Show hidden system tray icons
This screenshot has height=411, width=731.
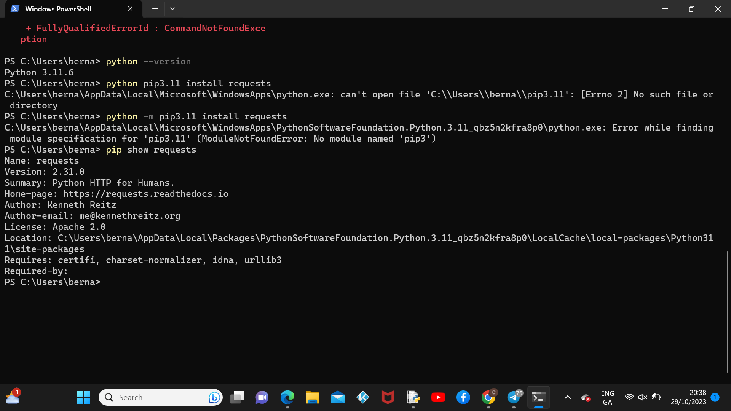(x=567, y=397)
